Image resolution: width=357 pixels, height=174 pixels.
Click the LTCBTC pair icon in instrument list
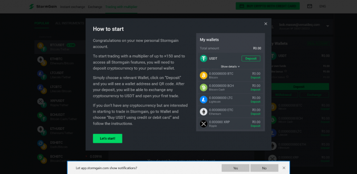tap(42, 89)
